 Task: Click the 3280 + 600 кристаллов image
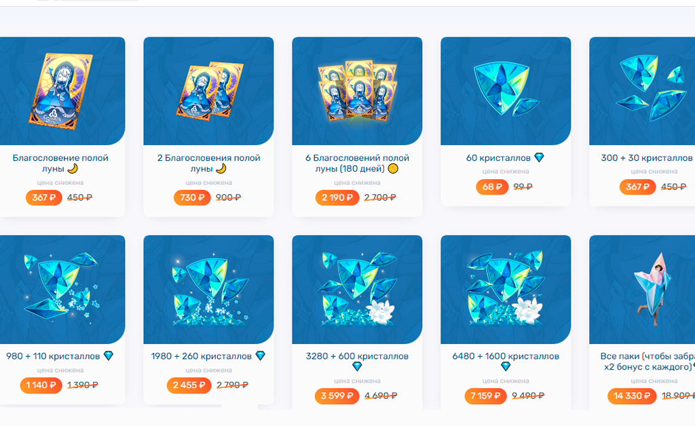click(x=357, y=289)
